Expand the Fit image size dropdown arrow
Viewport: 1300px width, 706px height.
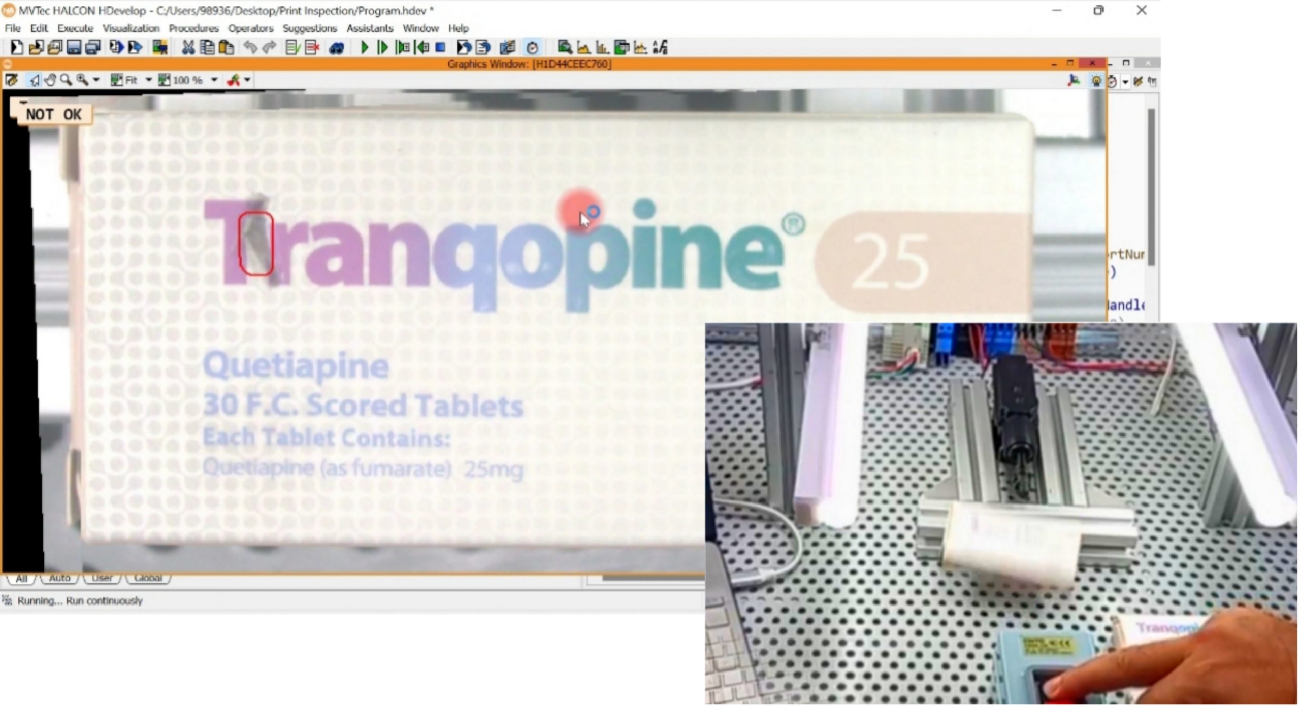click(149, 80)
